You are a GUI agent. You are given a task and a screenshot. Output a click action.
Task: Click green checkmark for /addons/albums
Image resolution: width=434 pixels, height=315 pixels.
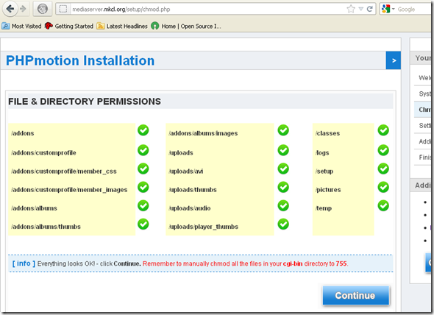143,206
